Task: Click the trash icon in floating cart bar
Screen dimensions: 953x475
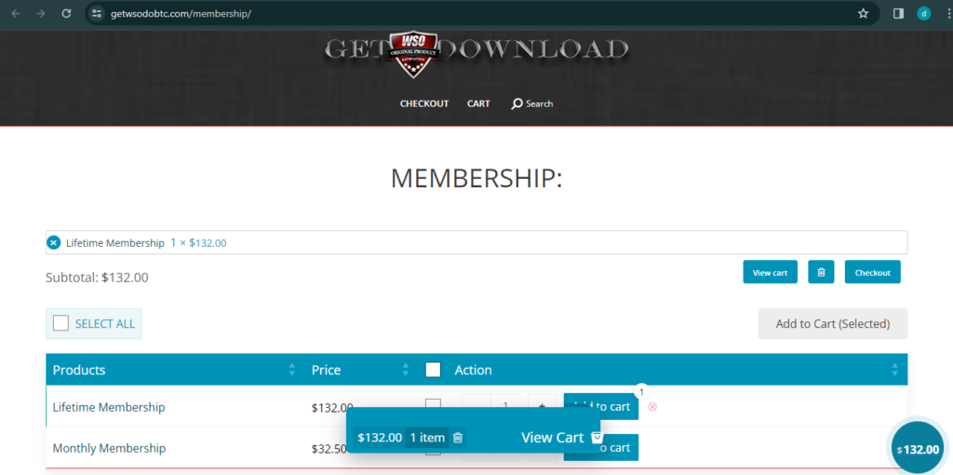Action: click(458, 438)
